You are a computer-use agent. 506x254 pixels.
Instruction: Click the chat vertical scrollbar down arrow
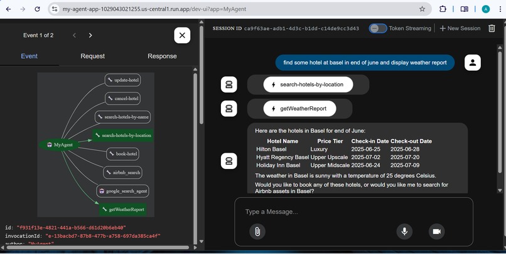[500, 190]
